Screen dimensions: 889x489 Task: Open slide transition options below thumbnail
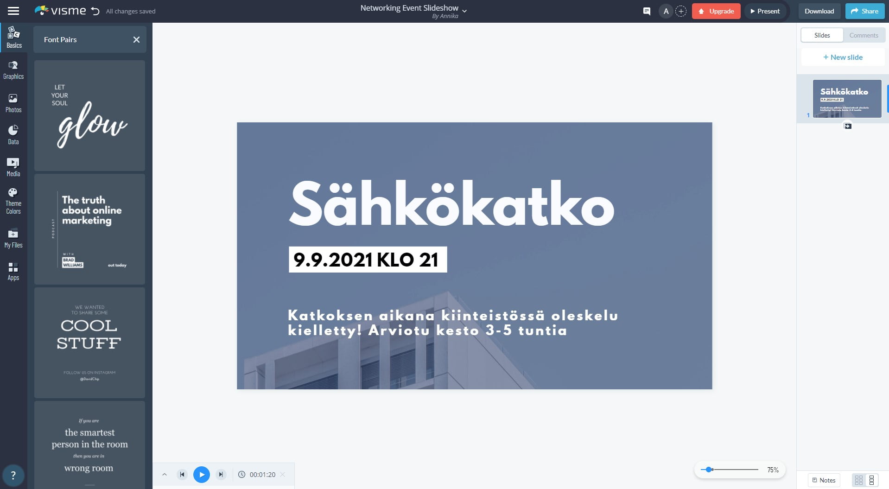pyautogui.click(x=847, y=126)
